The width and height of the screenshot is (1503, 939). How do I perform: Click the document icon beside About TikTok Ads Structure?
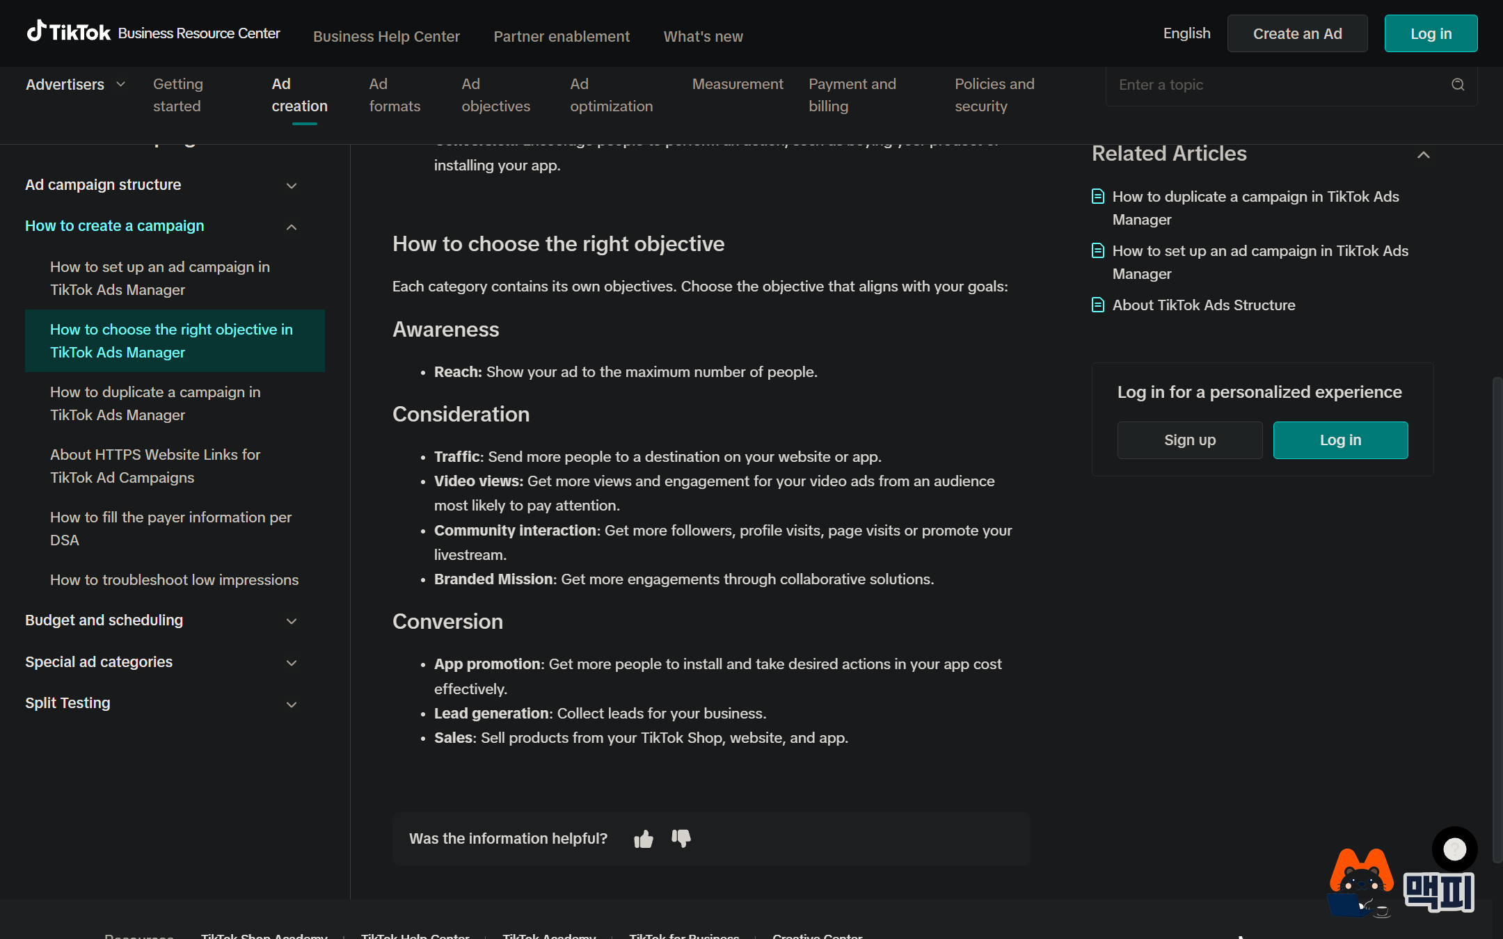point(1098,305)
